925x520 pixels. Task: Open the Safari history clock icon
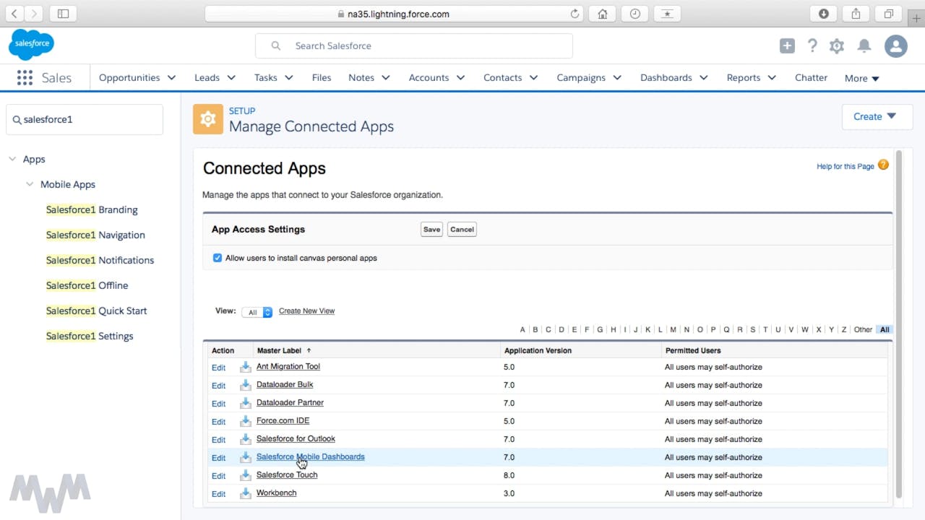(634, 14)
